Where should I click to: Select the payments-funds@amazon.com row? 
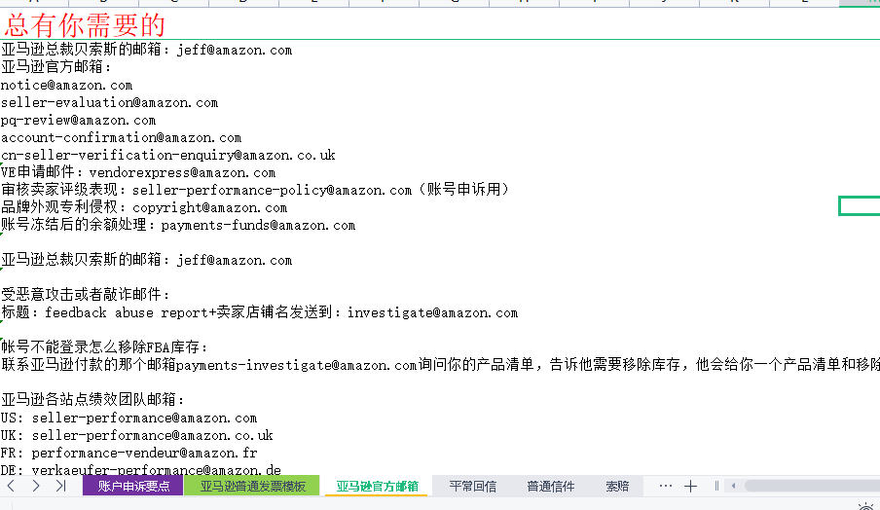click(178, 225)
